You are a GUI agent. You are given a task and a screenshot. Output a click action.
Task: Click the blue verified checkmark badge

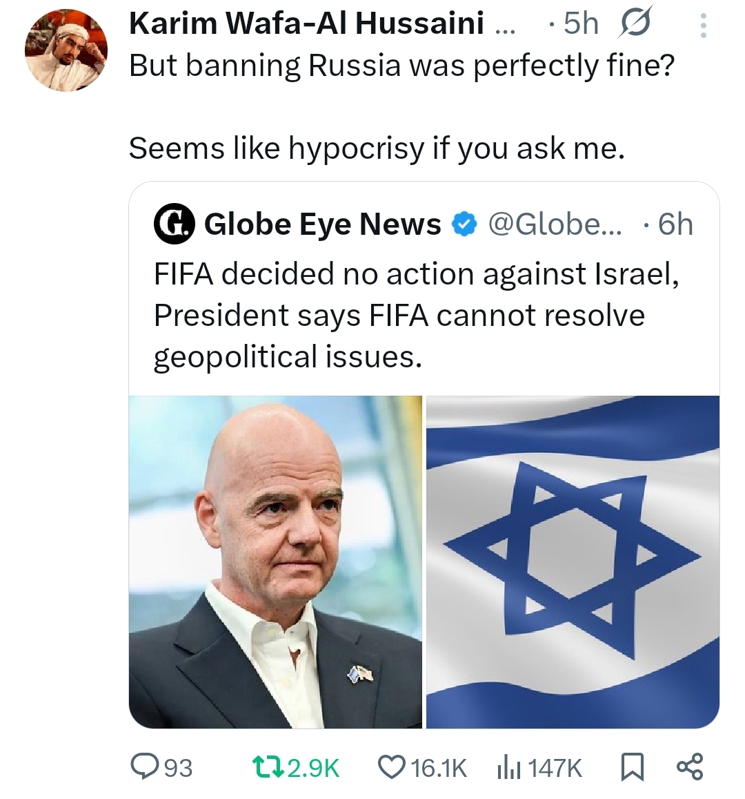464,224
